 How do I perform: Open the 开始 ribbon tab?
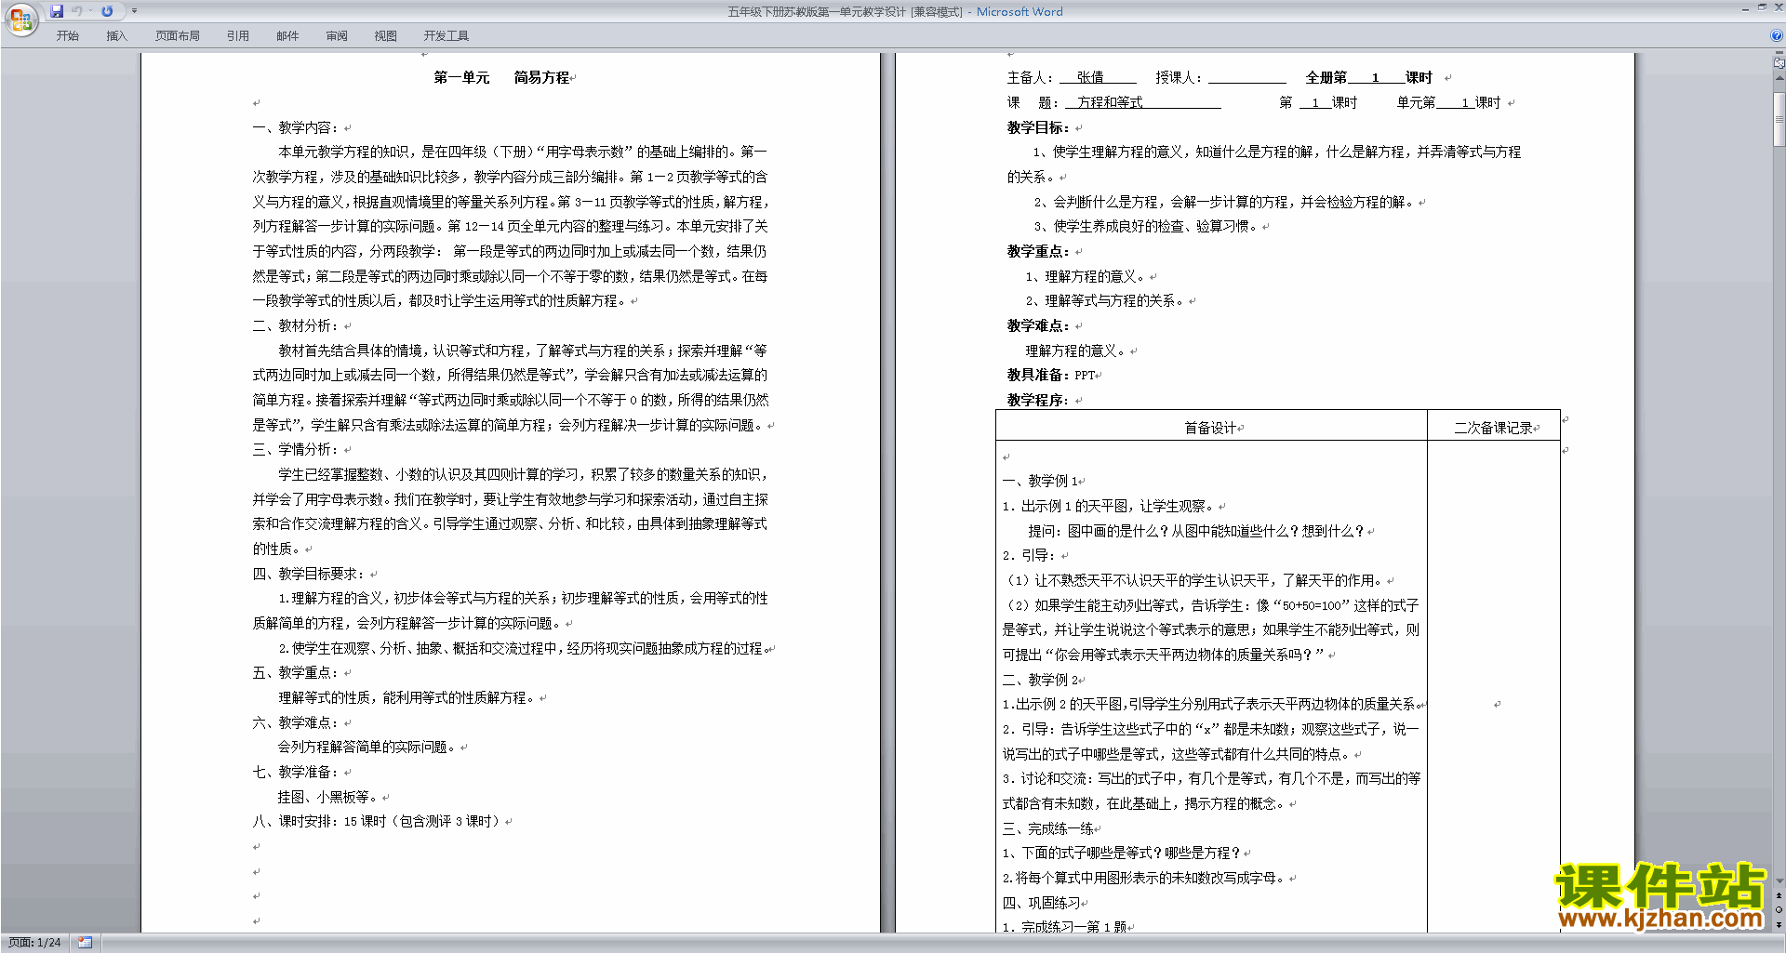pos(67,36)
